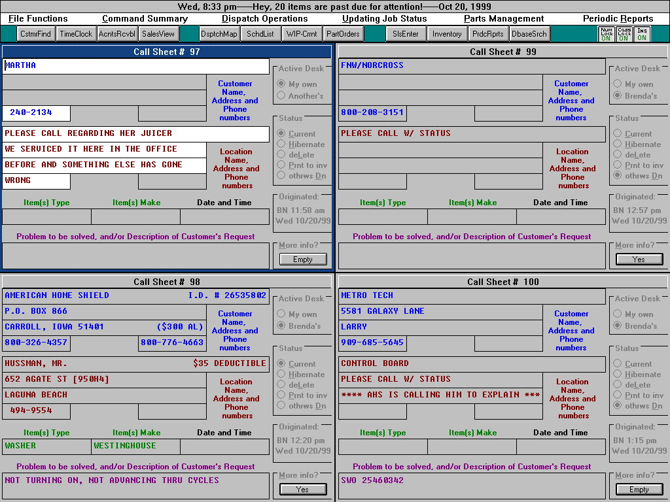
Task: Click the Empty button on Call Sheet 100
Action: point(639,490)
